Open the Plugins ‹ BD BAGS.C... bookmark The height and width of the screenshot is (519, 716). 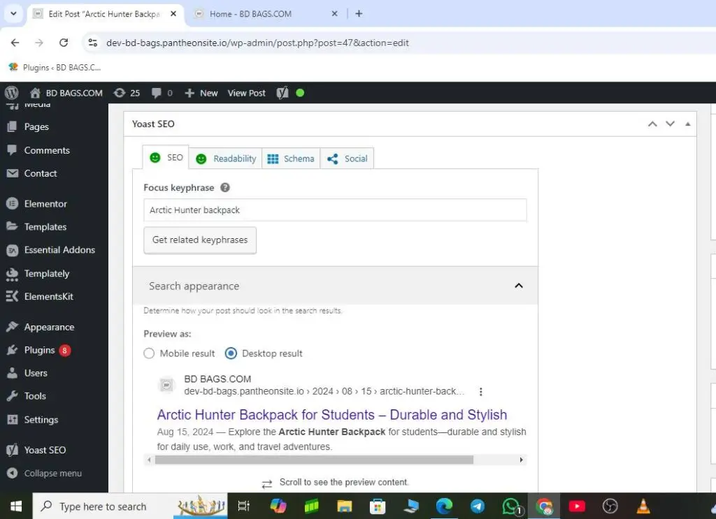[55, 67]
